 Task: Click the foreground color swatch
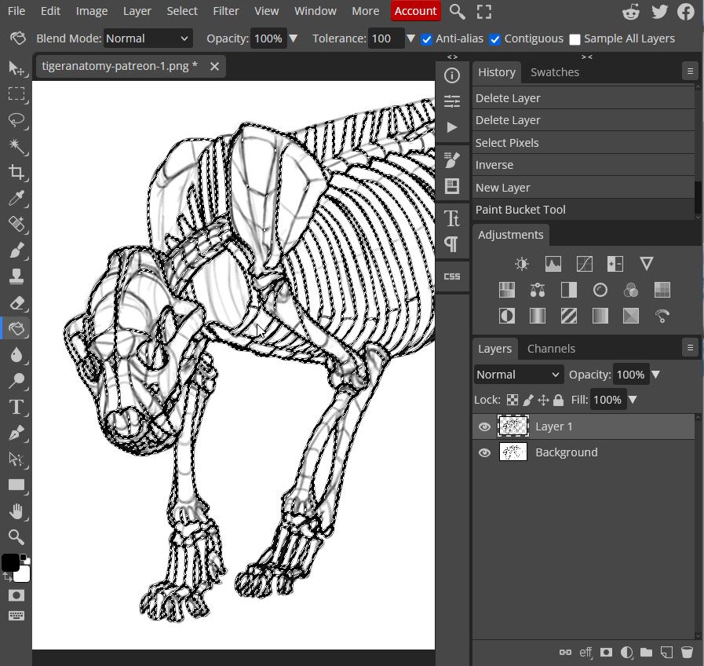click(x=11, y=562)
